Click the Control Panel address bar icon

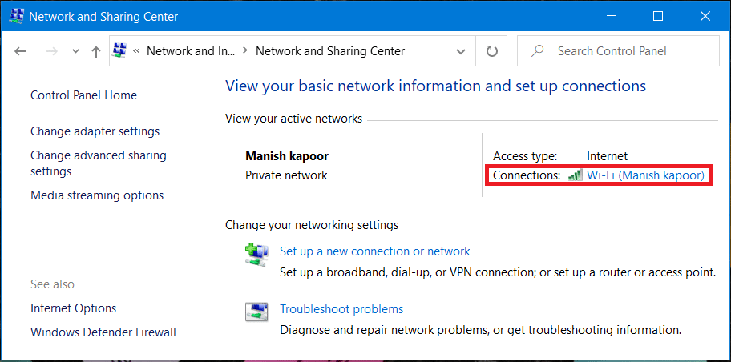coord(121,51)
